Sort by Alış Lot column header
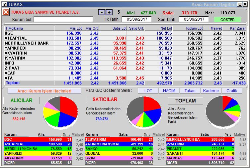The width and height of the screenshot is (250, 168). tap(68, 28)
